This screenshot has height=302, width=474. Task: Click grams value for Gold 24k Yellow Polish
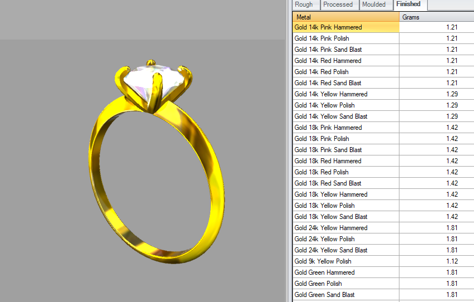coord(451,239)
